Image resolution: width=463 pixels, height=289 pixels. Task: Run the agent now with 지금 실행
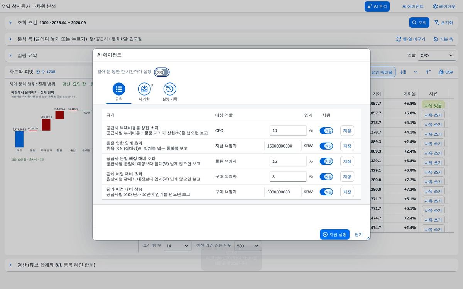[x=335, y=234]
